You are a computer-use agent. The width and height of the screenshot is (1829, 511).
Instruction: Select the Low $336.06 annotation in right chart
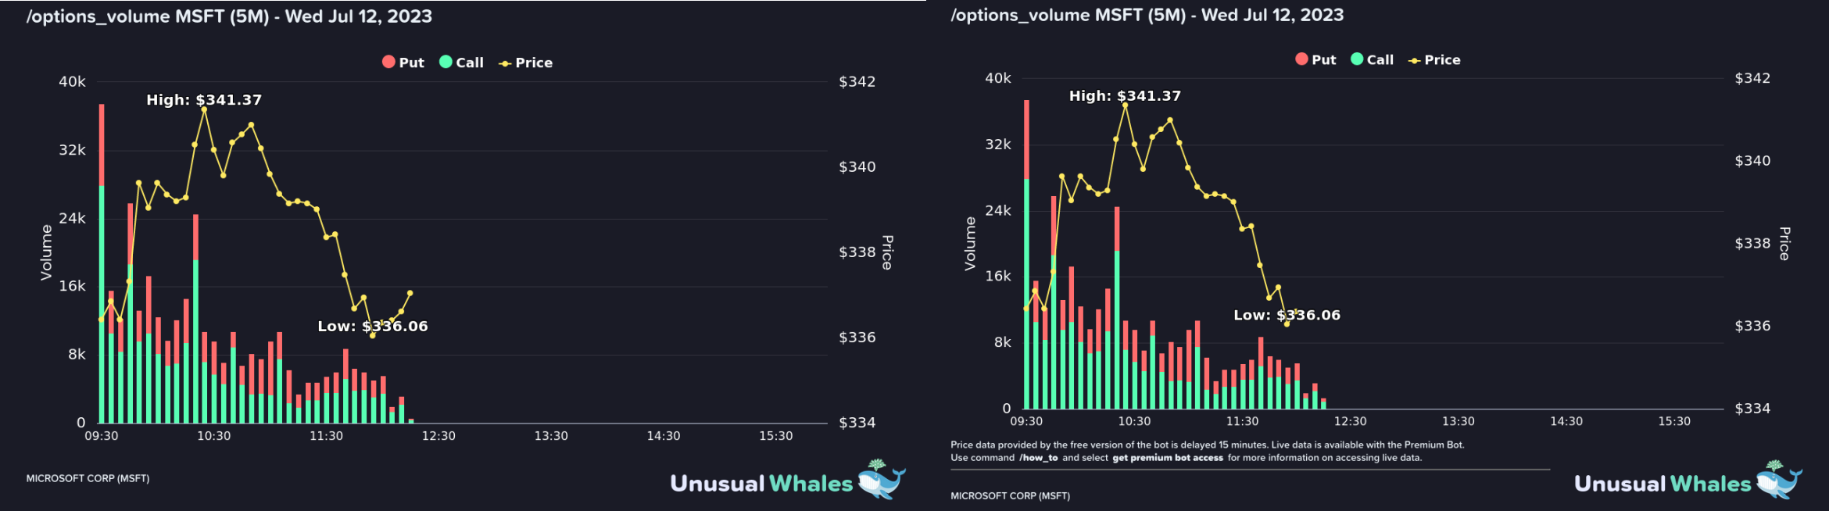(1287, 315)
